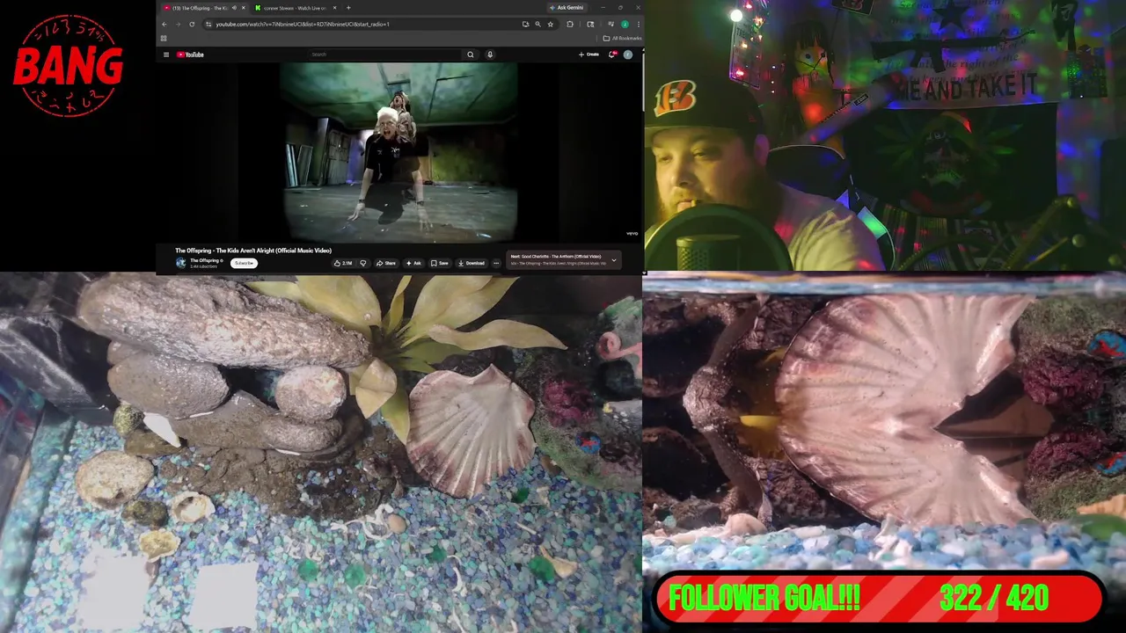Open The Offspring channel avatar
Viewport: 1126px width, 633px height.
(x=180, y=262)
